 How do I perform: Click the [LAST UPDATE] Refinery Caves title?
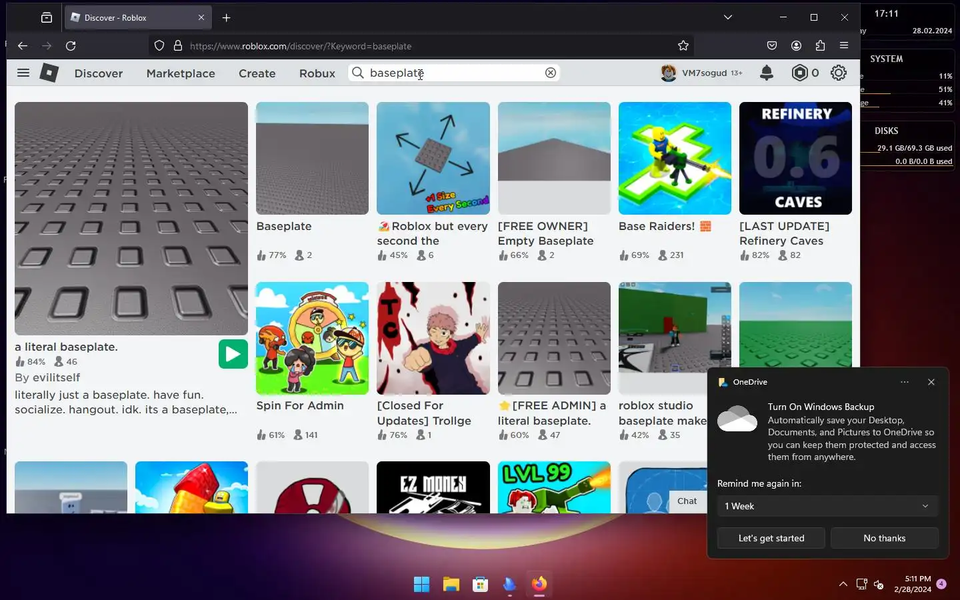click(x=784, y=233)
